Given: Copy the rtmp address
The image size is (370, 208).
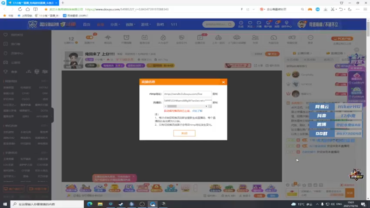Looking at the screenshot, I should 215,94.
